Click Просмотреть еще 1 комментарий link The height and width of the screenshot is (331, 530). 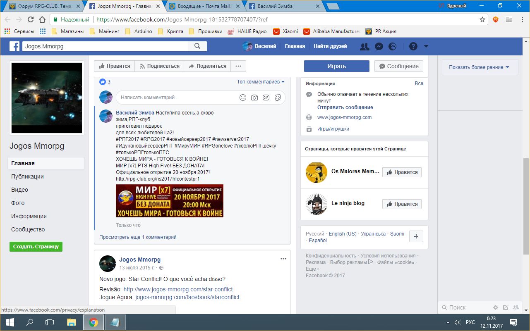tap(138, 237)
